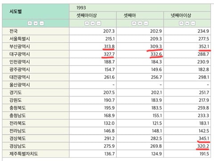214x161 pixels.
Task: Sort 넷째아이상 column descending arrow
Action: pos(187,23)
